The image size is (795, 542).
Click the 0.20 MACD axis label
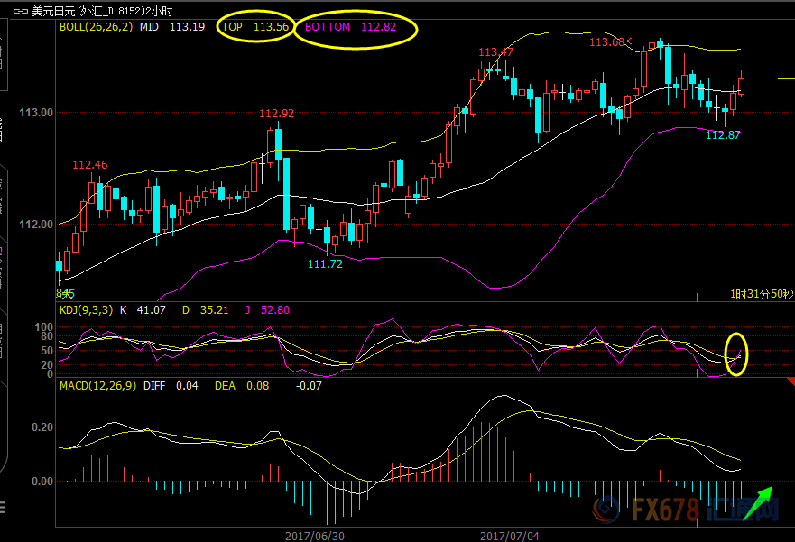coord(42,427)
